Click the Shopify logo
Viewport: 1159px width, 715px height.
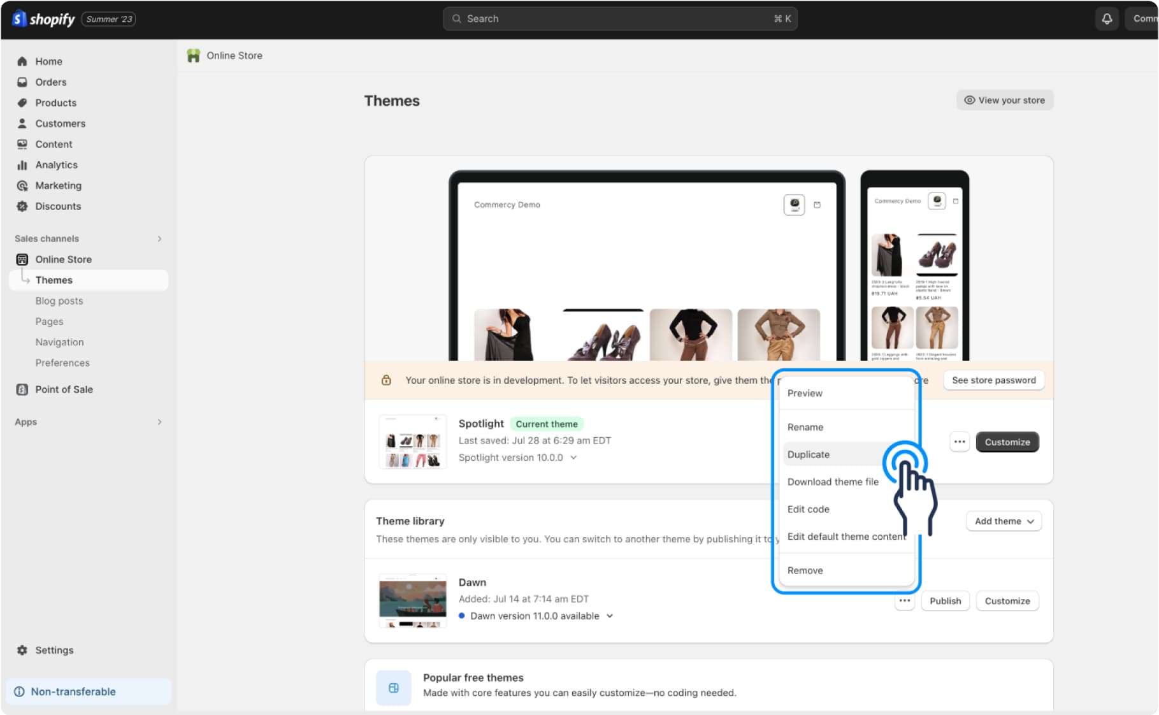(43, 19)
